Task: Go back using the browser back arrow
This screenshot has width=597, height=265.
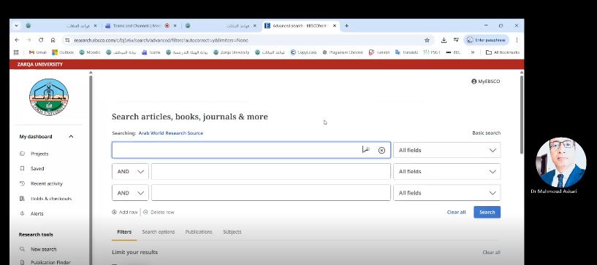Action: [17, 40]
